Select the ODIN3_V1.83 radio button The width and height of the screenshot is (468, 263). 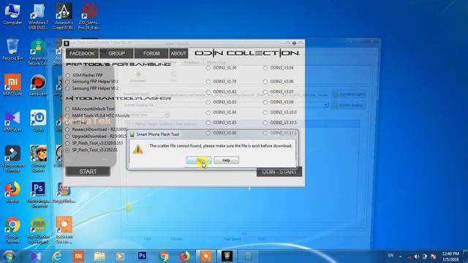pos(208,102)
